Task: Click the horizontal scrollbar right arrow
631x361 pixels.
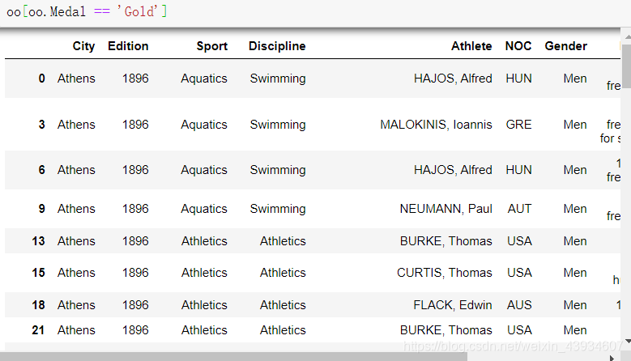Action: pos(612,358)
